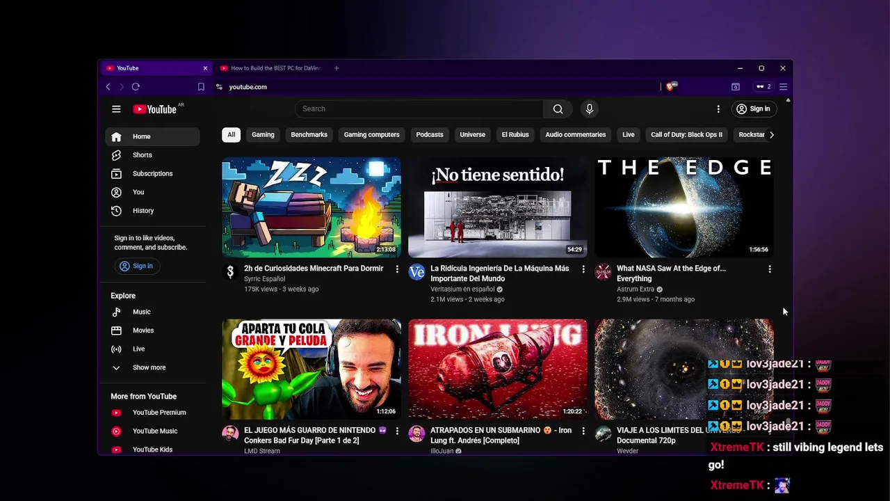The height and width of the screenshot is (501, 890).
Task: Click the Sign in button in header
Action: (x=753, y=109)
